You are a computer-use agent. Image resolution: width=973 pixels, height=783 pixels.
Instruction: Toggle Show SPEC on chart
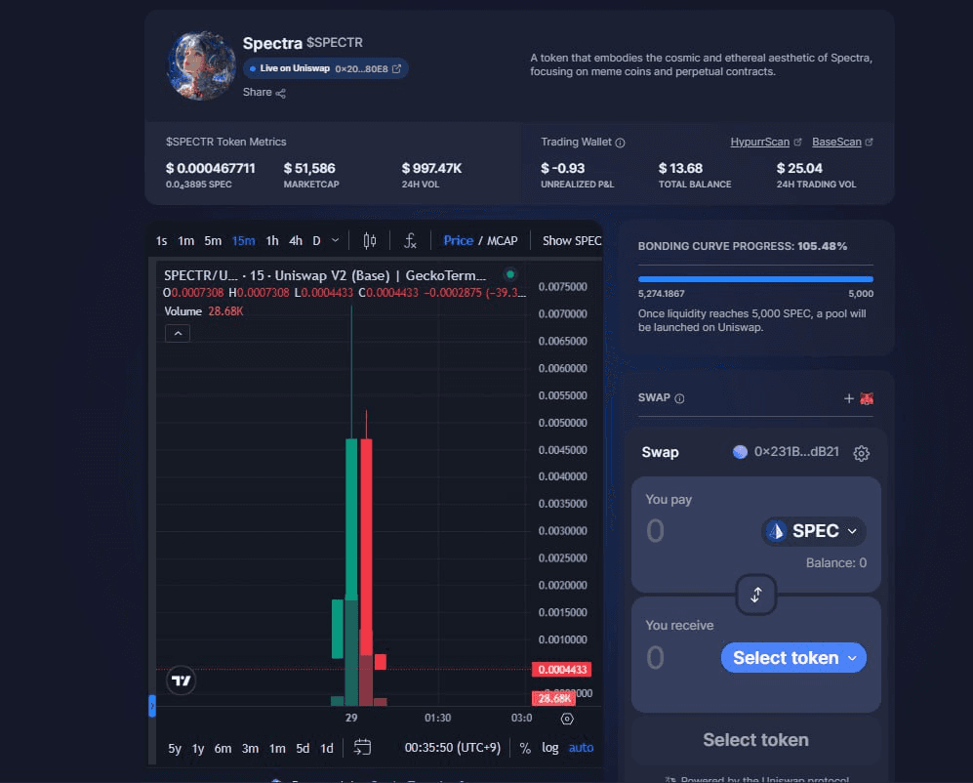click(572, 241)
